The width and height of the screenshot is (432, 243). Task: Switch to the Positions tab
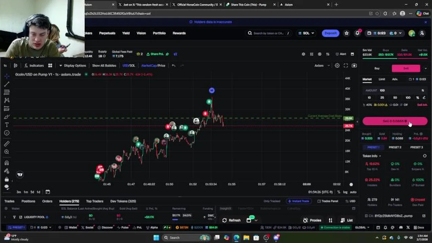pos(28,201)
